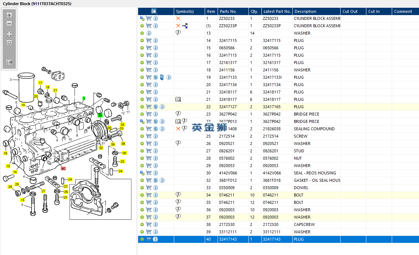The image size is (419, 255).
Task: Open the comment symbol for item 34 BOLT
Action: [178, 195]
